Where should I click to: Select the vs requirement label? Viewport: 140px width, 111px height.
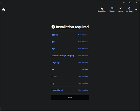click(53, 69)
